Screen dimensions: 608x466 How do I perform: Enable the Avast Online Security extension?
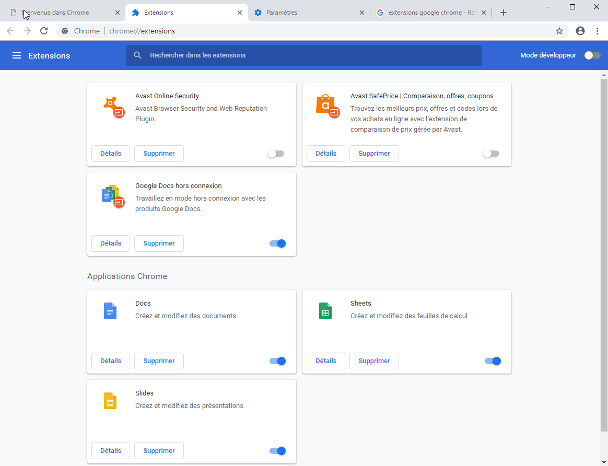(275, 154)
